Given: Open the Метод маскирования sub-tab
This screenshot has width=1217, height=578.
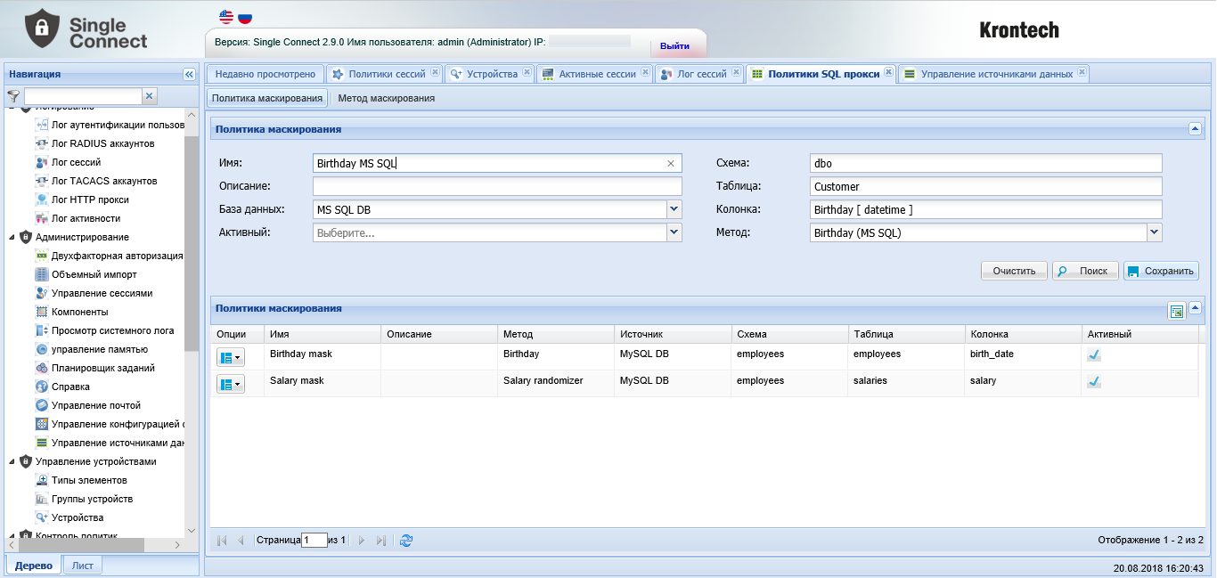Looking at the screenshot, I should tap(386, 98).
